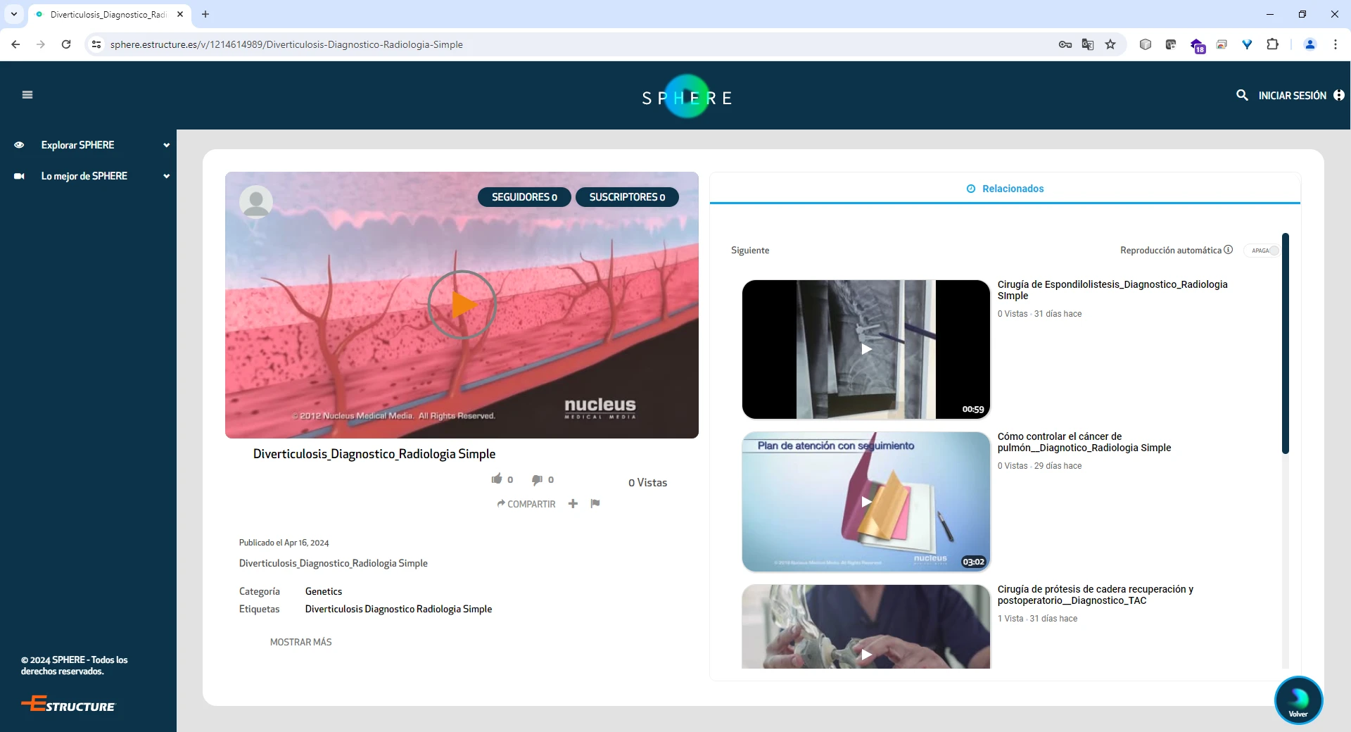Click the SPHERE logo
Image resolution: width=1351 pixels, height=732 pixels.
(687, 96)
